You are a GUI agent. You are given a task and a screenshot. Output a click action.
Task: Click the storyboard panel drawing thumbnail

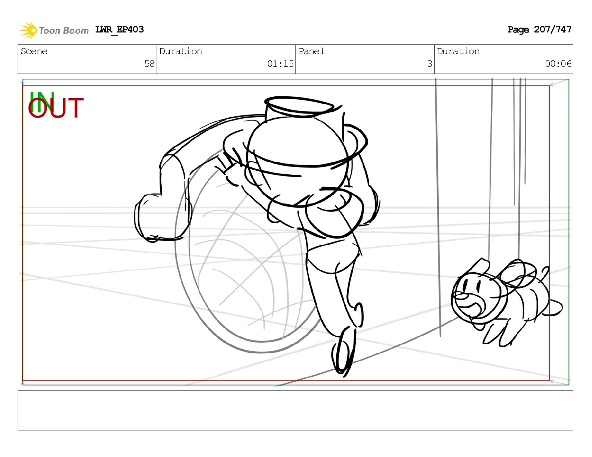(x=295, y=232)
